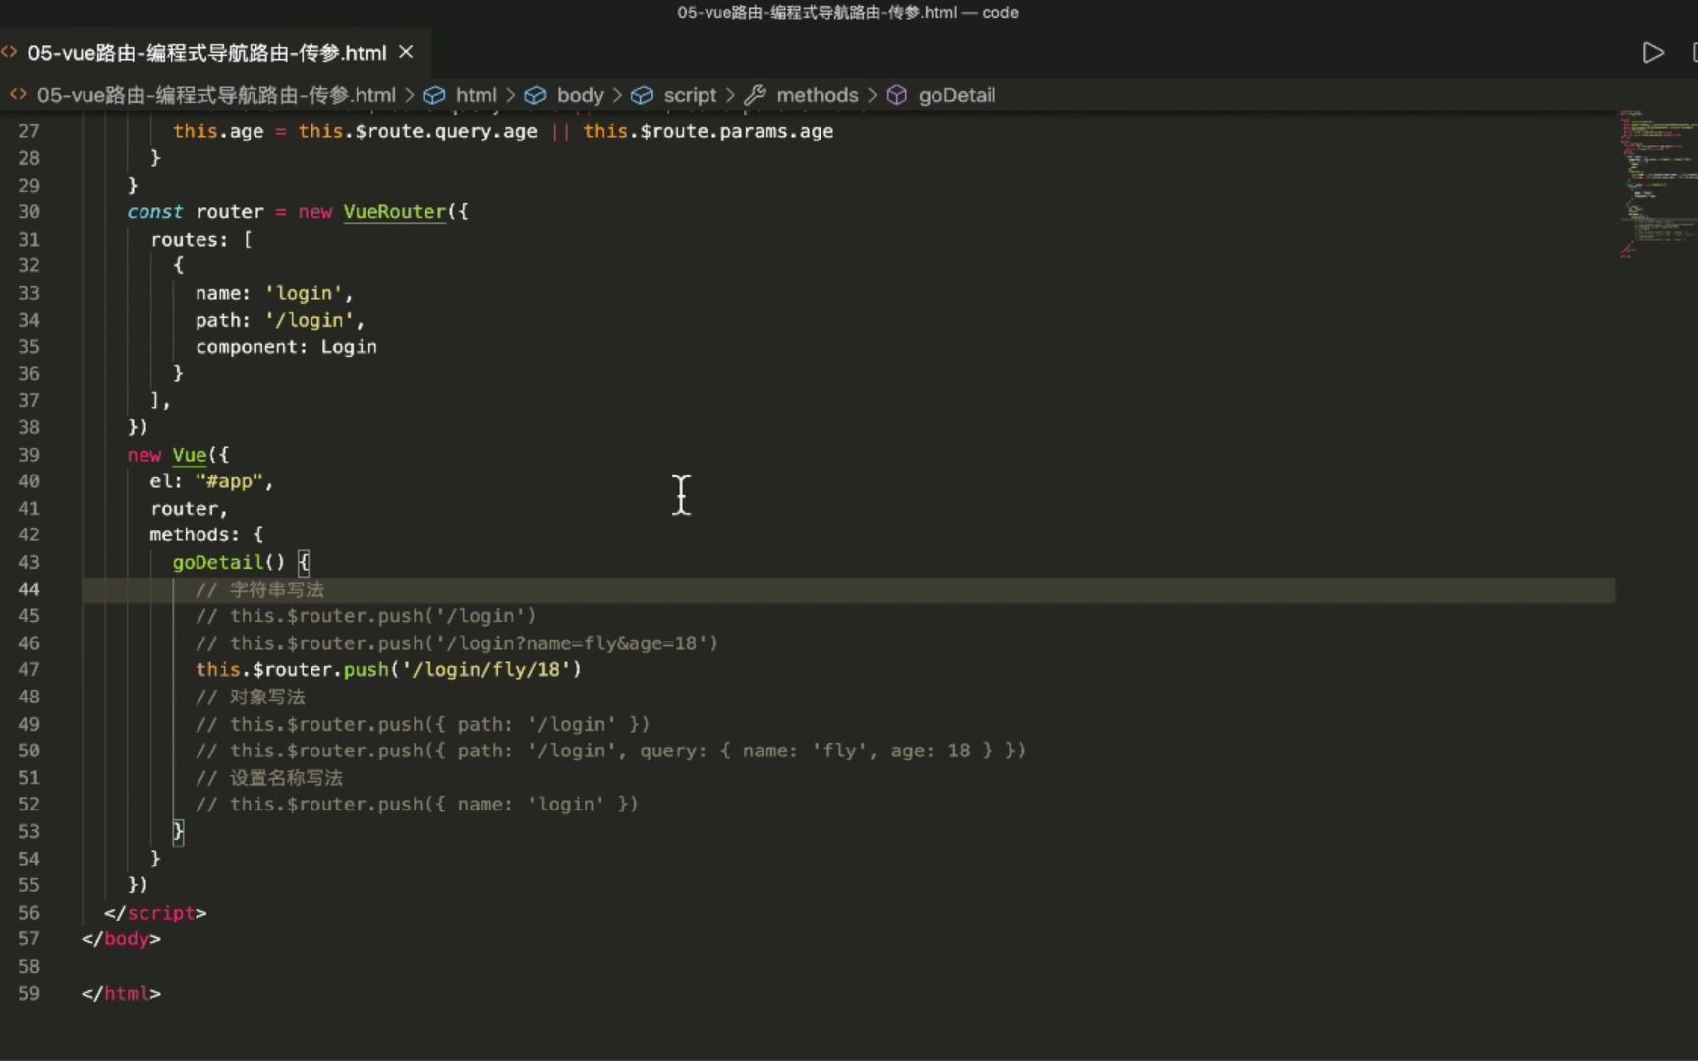Click the el: "#app" line
The image size is (1698, 1061).
click(x=211, y=481)
